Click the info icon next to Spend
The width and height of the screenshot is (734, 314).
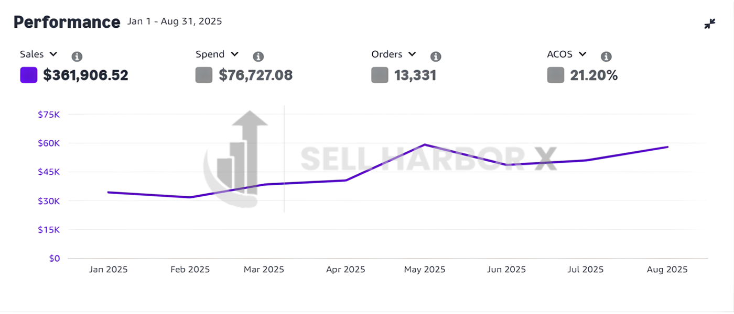click(258, 57)
